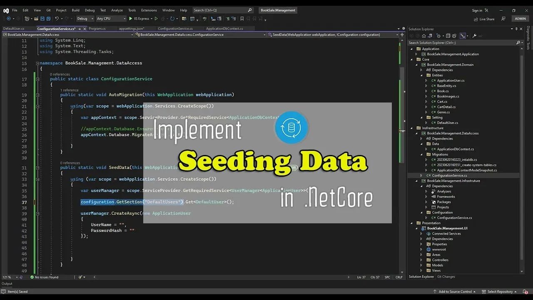Viewport: 533px width, 300px height.
Task: Click Select Repository in status bar
Action: (499, 292)
